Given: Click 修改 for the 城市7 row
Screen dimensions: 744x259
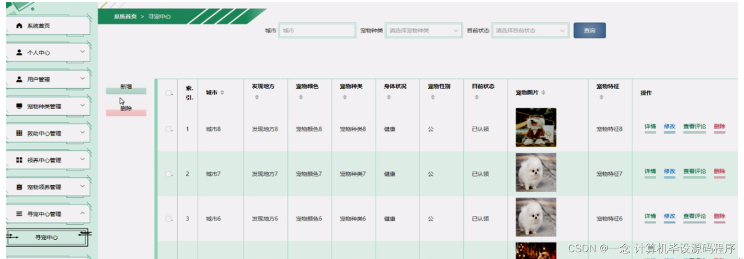Looking at the screenshot, I should [x=669, y=172].
